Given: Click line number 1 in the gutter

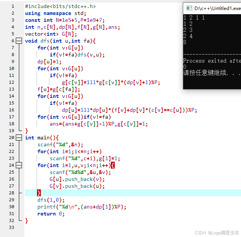Looking at the screenshot, I should (x=13, y=6).
